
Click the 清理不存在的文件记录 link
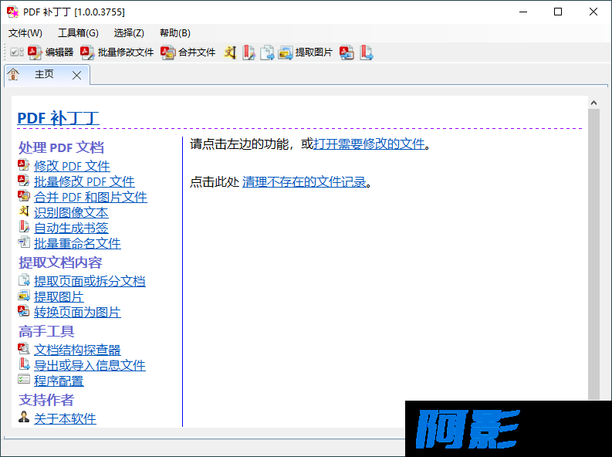304,182
